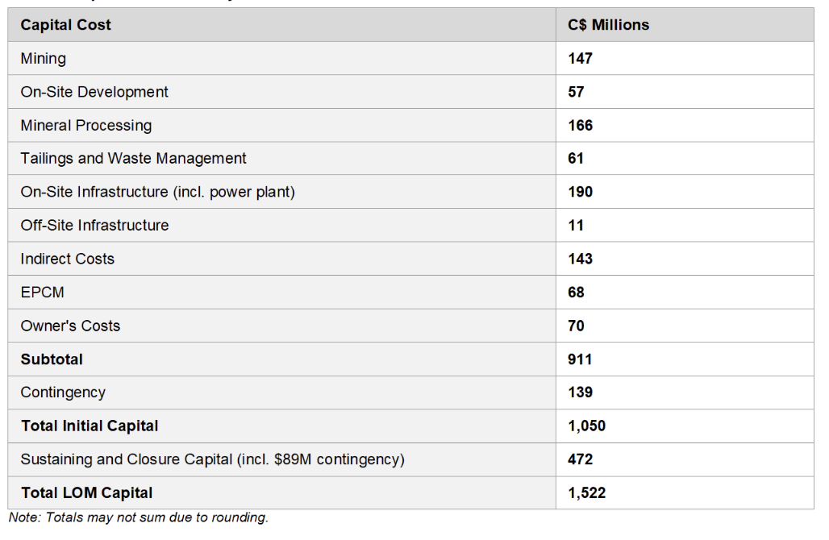Select the EPCM row label

42,293
